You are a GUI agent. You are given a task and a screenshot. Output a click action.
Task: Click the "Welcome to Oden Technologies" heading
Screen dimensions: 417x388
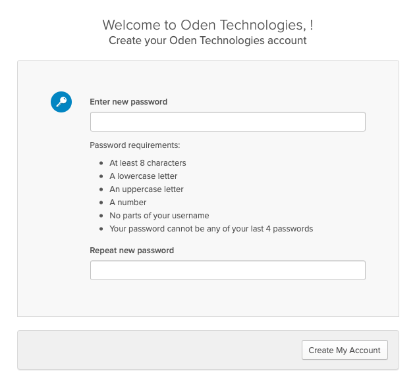click(208, 25)
